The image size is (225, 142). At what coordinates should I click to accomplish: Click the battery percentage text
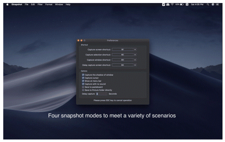pos(177,5)
